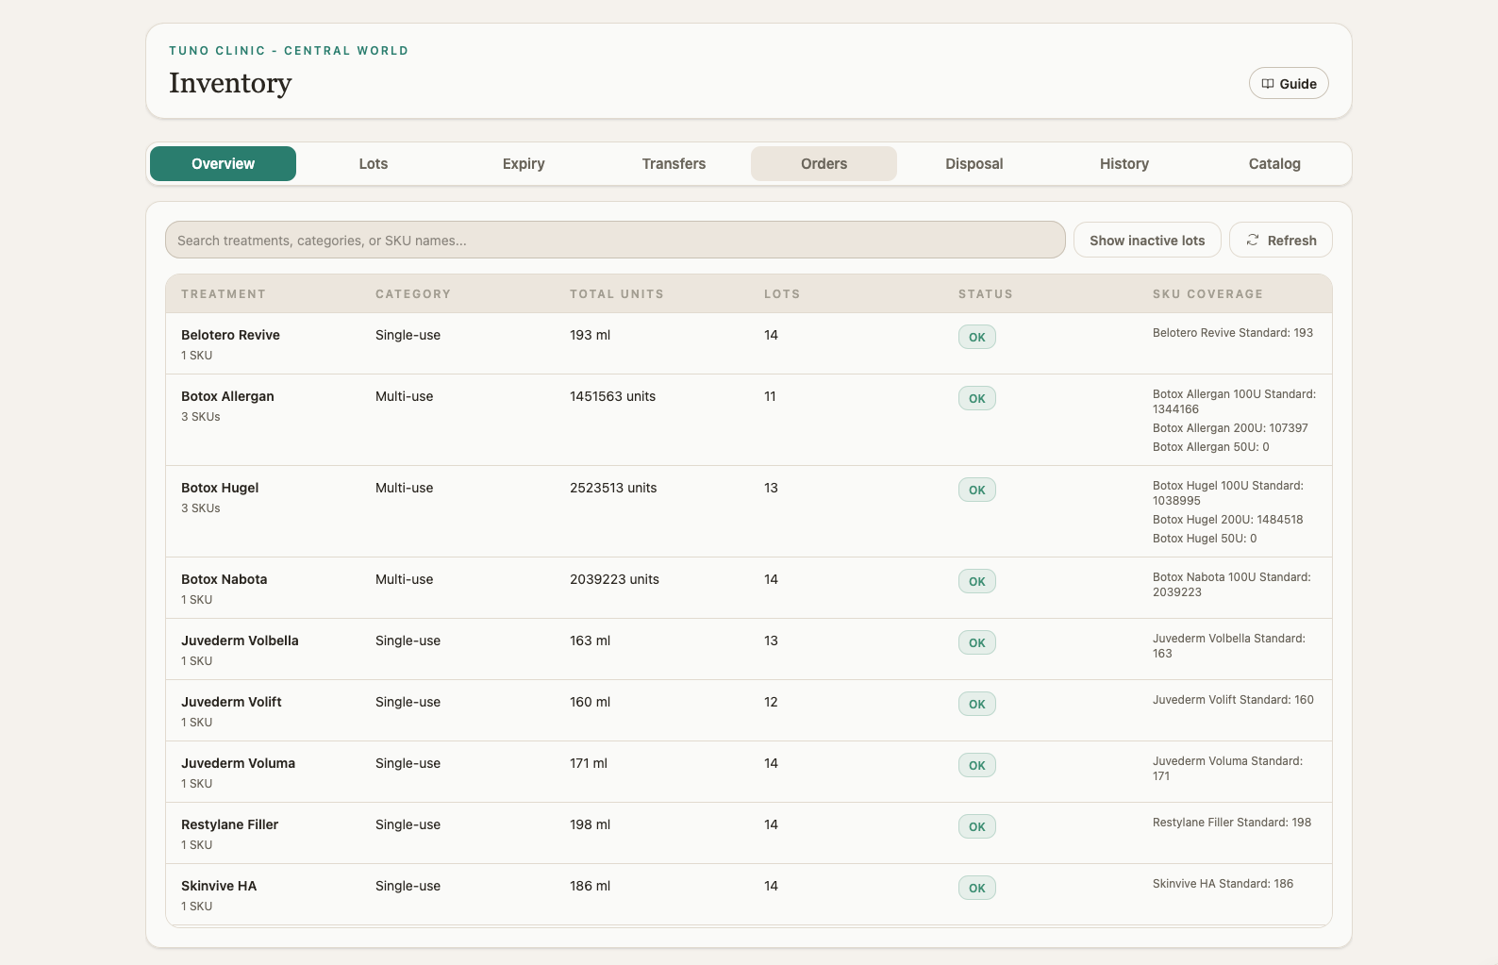Click the 3 SKUs label under Botox Allergan
1498x965 pixels.
200,417
